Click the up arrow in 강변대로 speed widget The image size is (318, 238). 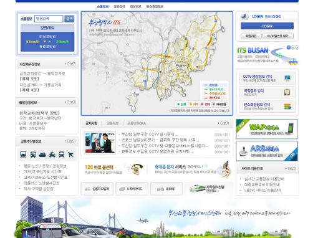tap(50, 42)
